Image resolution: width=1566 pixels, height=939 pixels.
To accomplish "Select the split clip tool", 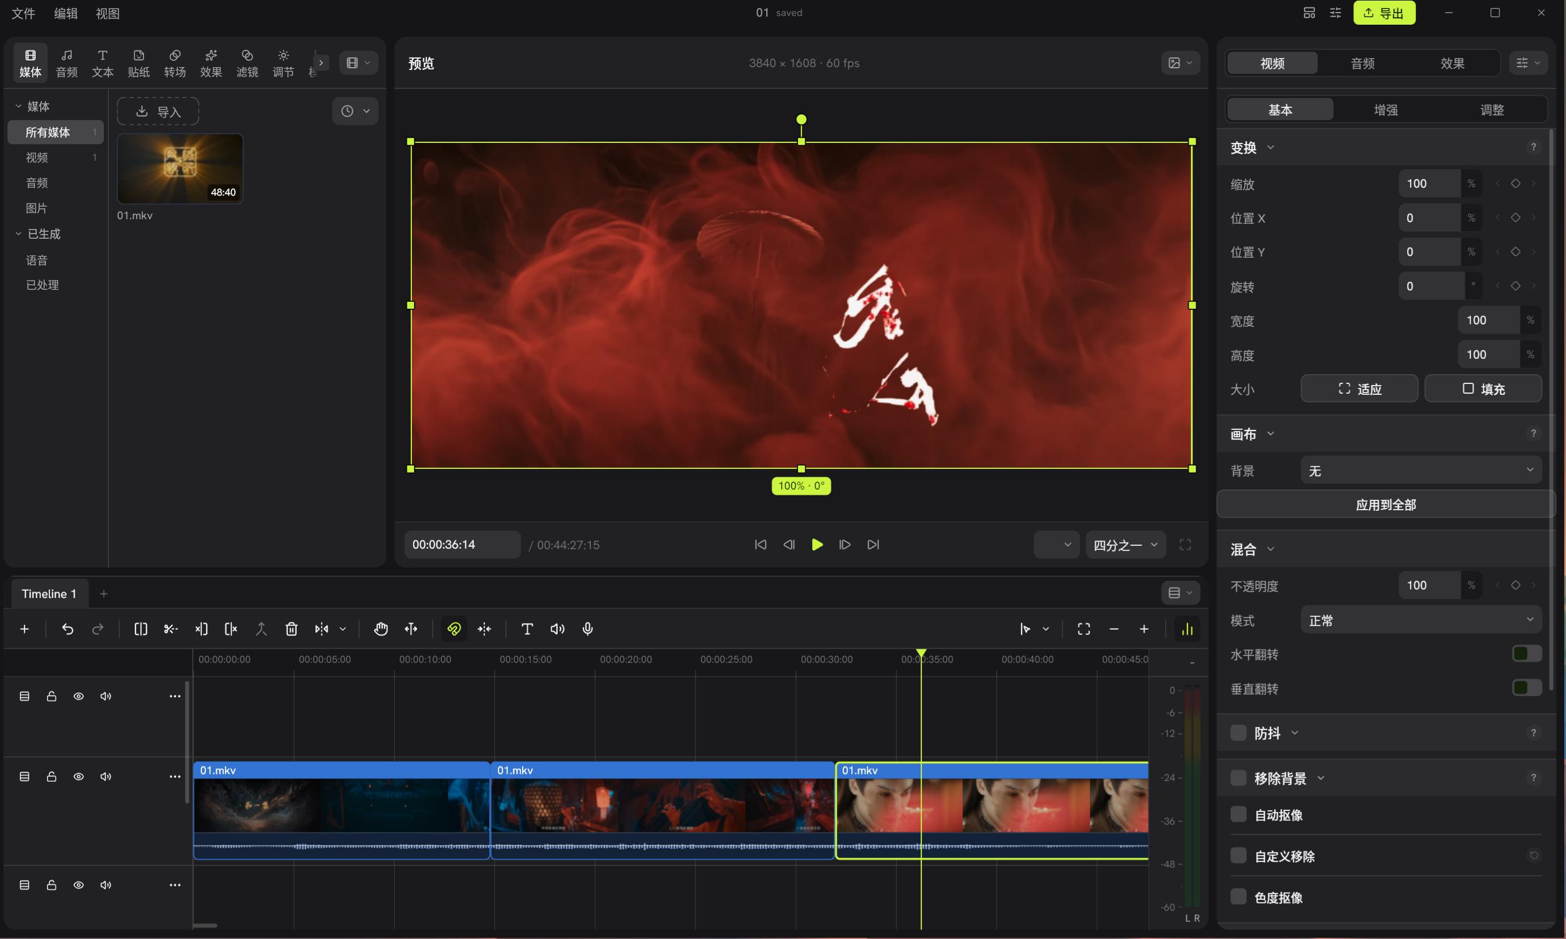I will click(141, 629).
